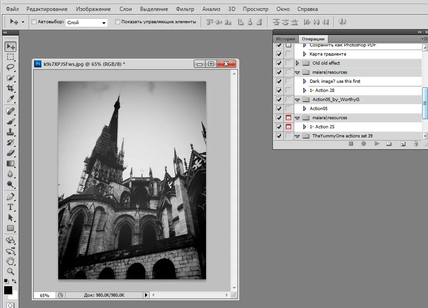Viewport: 428px width, 308px height.
Task: Expand the Old old effect action set
Action: click(x=297, y=63)
